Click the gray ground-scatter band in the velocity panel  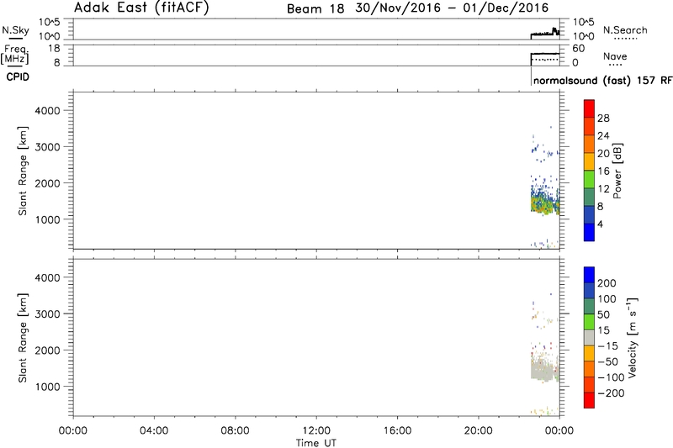coord(544,370)
